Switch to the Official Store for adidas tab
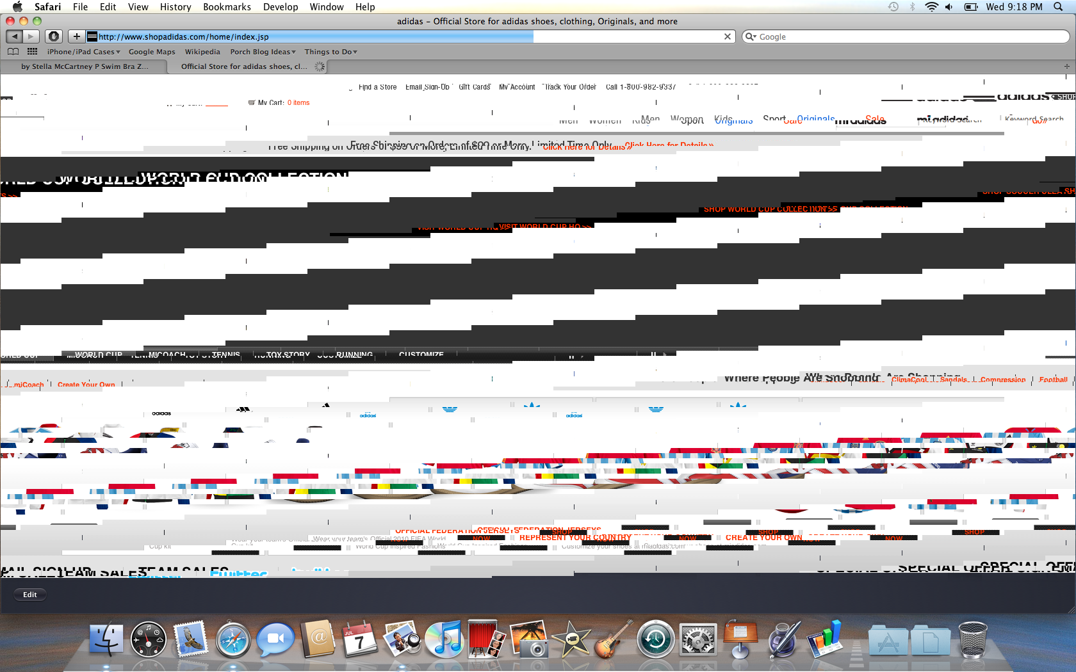The width and height of the screenshot is (1076, 672). tap(247, 67)
